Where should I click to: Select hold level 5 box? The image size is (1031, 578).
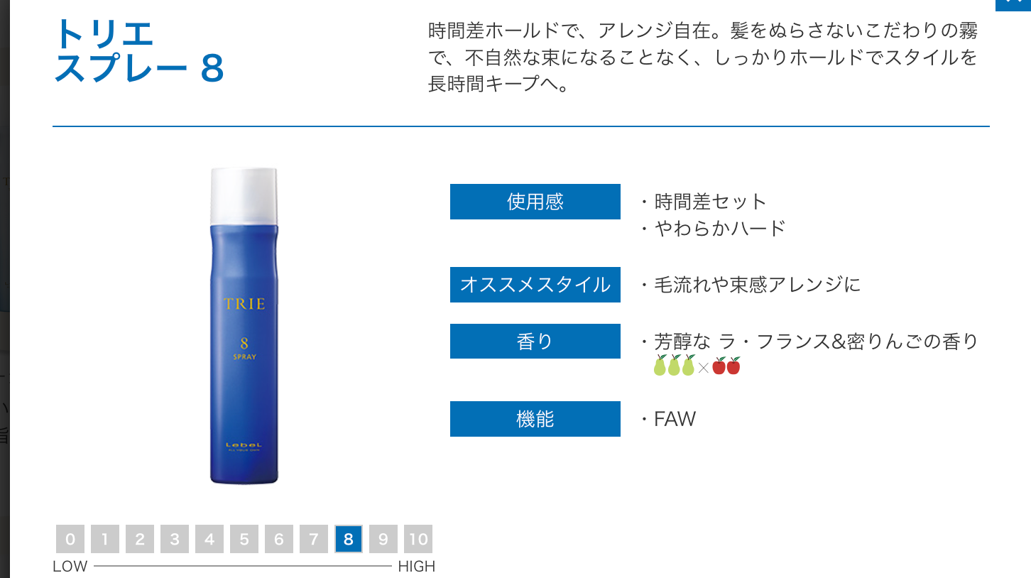(244, 540)
